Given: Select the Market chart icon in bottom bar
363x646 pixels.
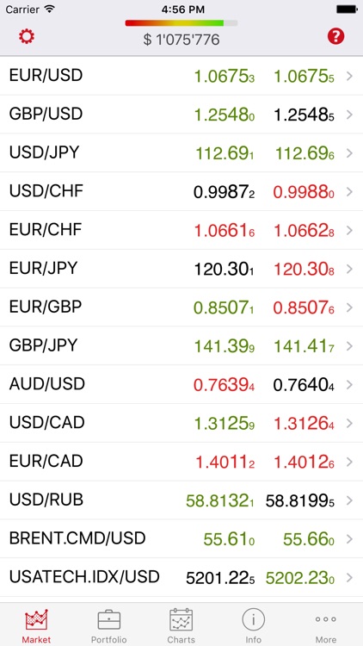Looking at the screenshot, I should coord(36,619).
